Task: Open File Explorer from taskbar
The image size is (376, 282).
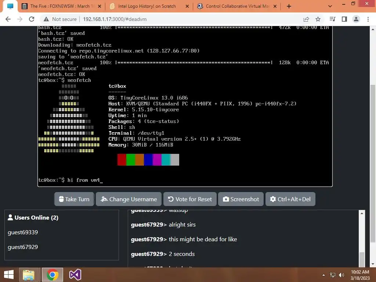Action: click(x=29, y=275)
